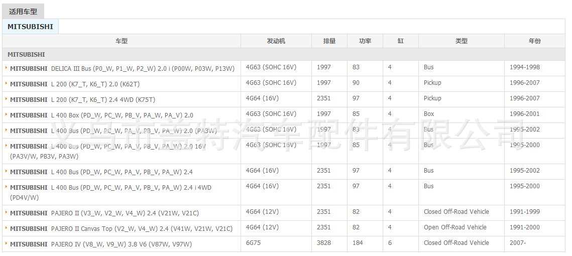Click the arrow bullet beside L 200 2.0 (K62T)

tap(7, 83)
